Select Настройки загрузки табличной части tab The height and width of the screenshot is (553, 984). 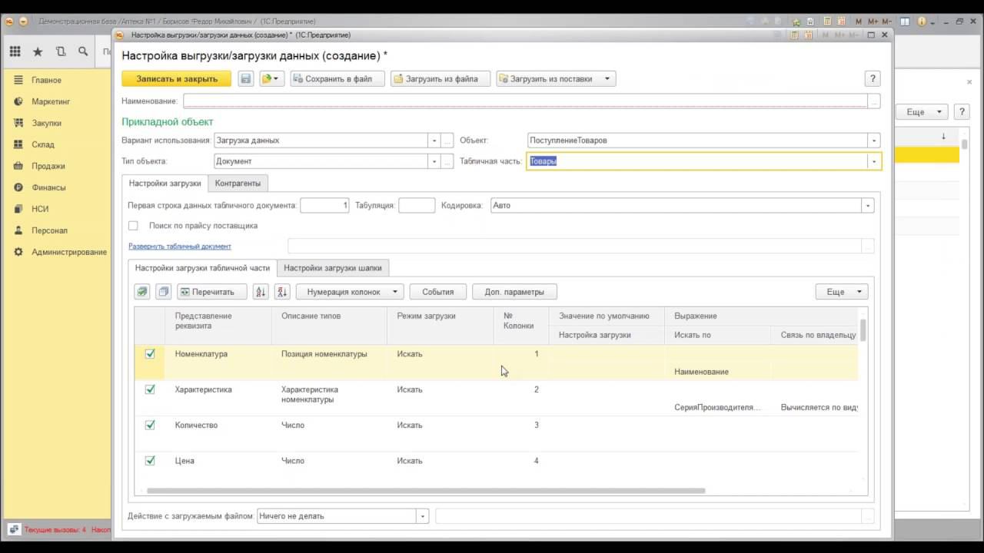coord(202,268)
